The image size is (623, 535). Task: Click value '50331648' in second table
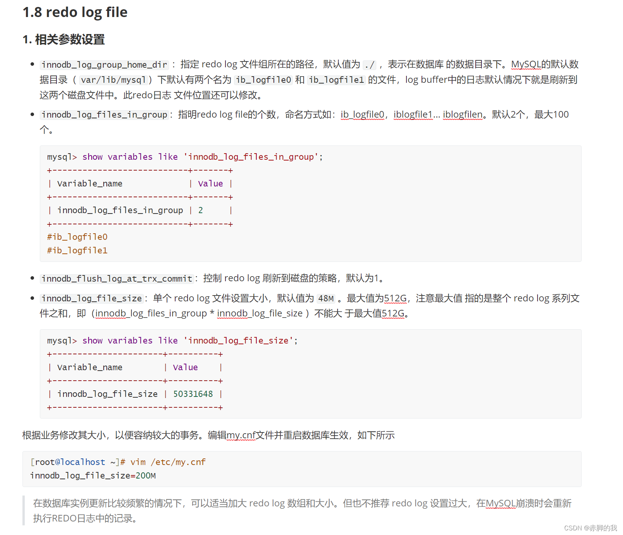(x=193, y=394)
